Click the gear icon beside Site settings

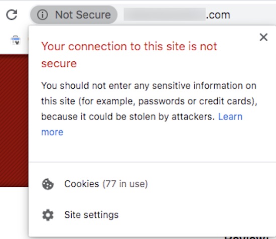(x=48, y=215)
